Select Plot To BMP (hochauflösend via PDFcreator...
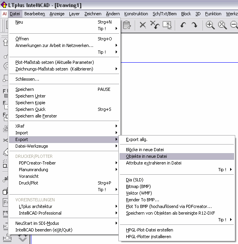 coord(177,207)
